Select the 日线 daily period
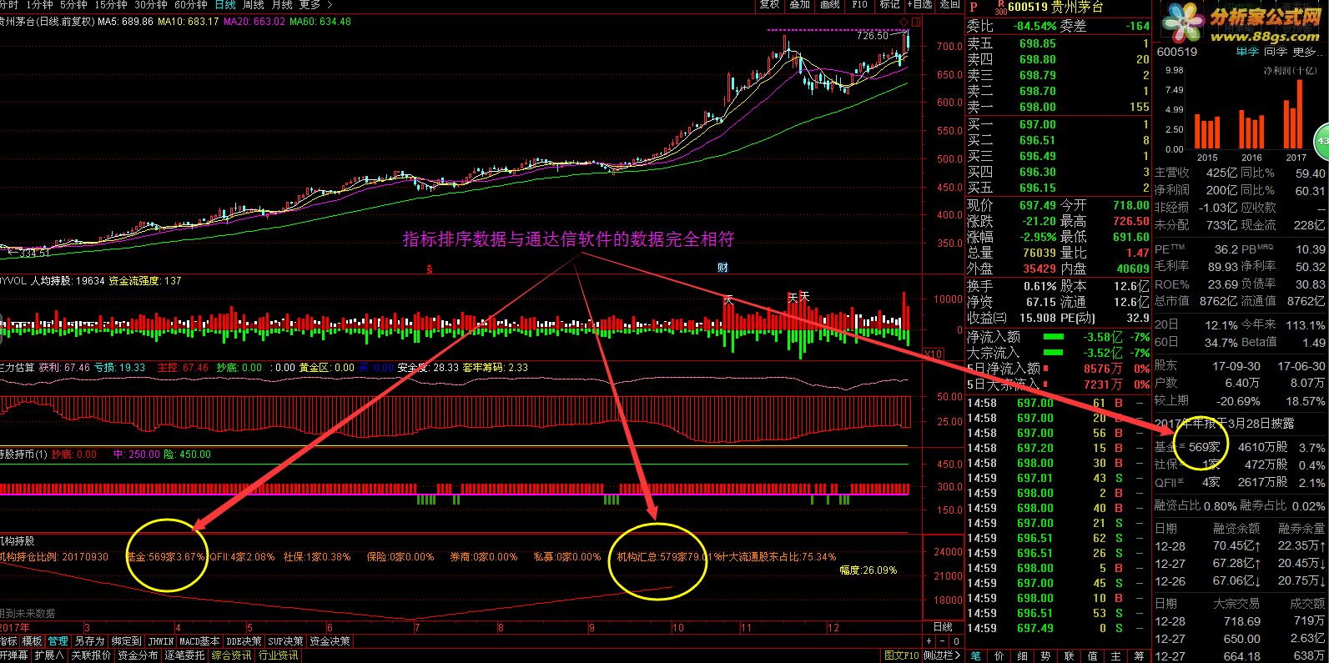Image resolution: width=1329 pixels, height=663 pixels. point(225,4)
